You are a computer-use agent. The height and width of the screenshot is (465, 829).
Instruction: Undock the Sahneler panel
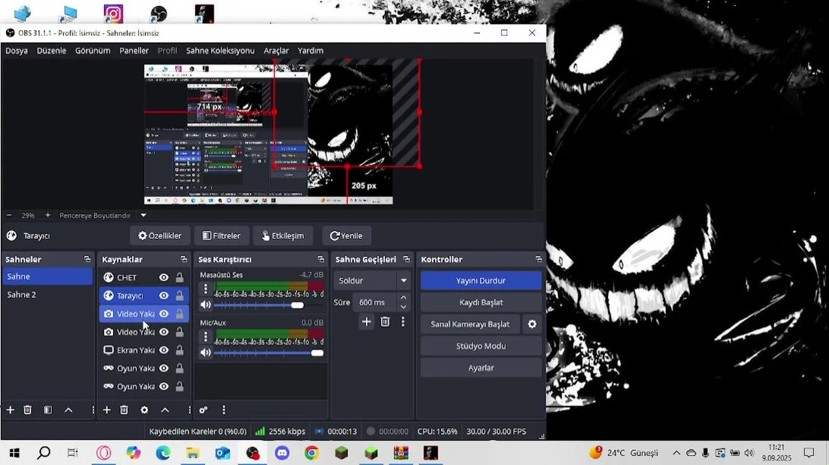(87, 260)
